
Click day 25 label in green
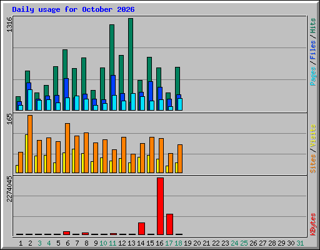click(244, 243)
